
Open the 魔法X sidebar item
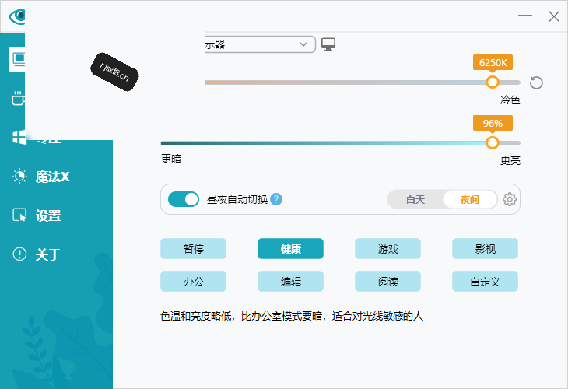pyautogui.click(x=40, y=177)
